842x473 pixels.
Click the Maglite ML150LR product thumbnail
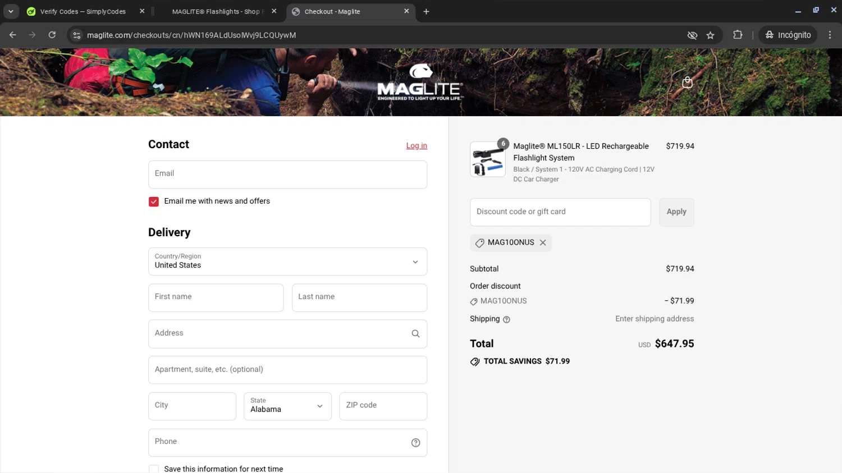(488, 159)
